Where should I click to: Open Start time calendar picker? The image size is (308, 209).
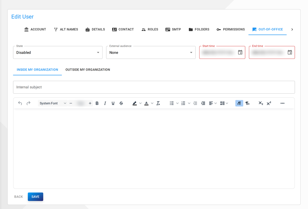pos(240,52)
